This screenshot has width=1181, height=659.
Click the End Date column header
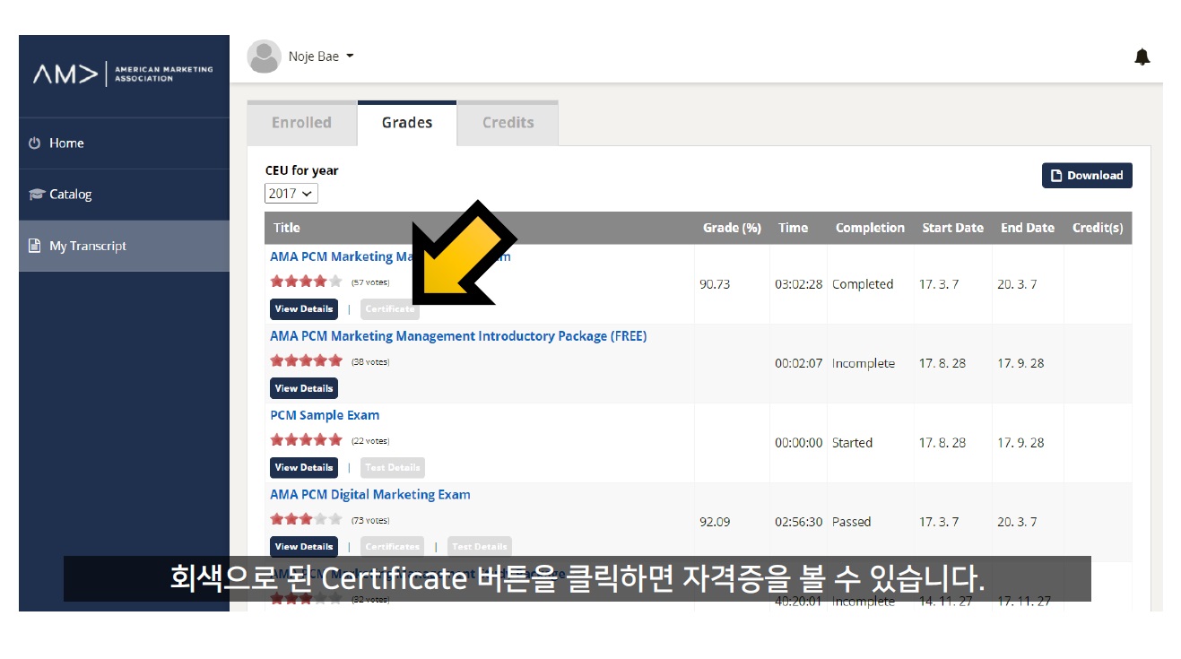[1028, 228]
